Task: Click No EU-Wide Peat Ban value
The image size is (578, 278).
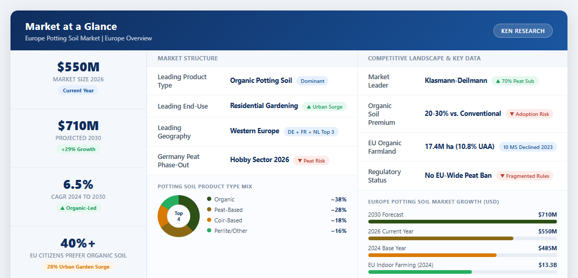Action: click(458, 176)
